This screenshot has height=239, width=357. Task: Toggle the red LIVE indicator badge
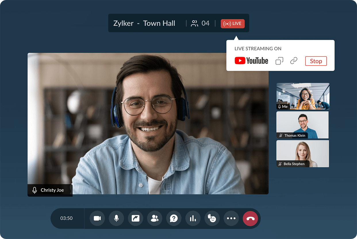tap(233, 23)
